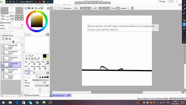This screenshot has height=105, width=186.
Task: Open Chrome from the taskbar
Action: tap(37, 102)
